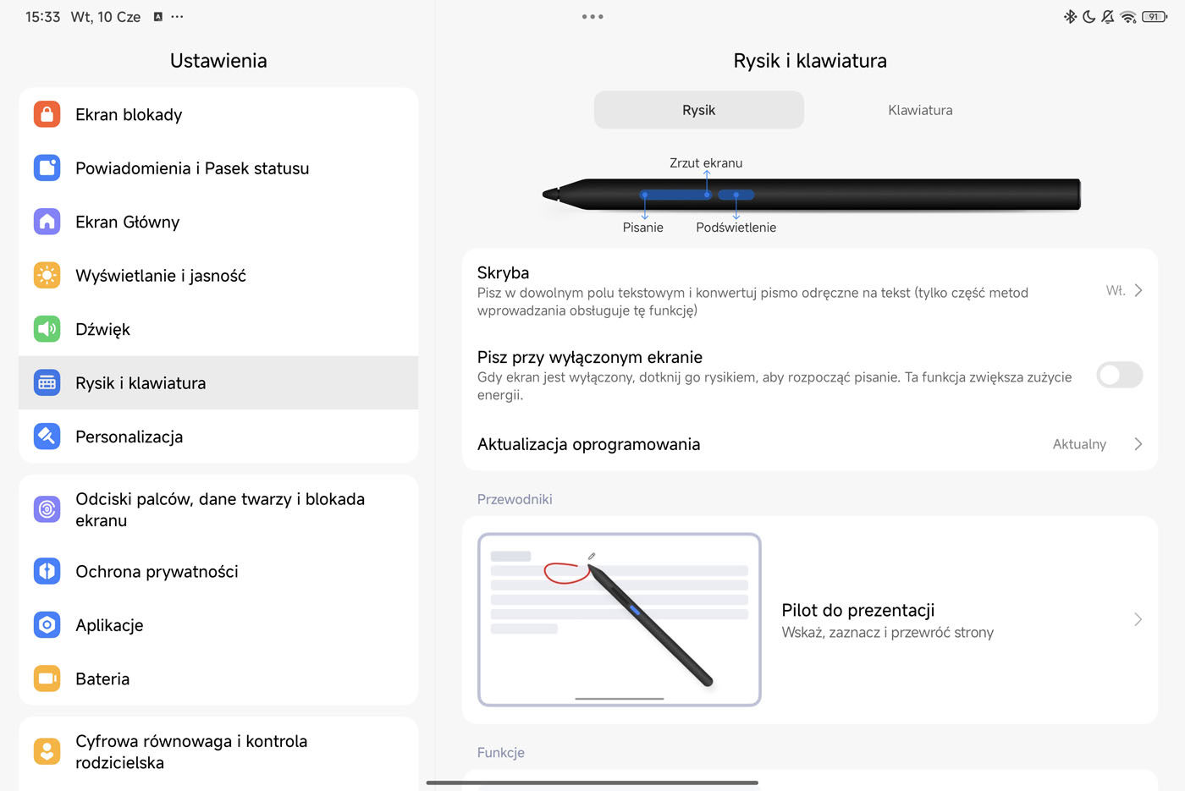Image resolution: width=1185 pixels, height=791 pixels.
Task: Tap the Wł. status next to Skryba
Action: pos(1116,290)
